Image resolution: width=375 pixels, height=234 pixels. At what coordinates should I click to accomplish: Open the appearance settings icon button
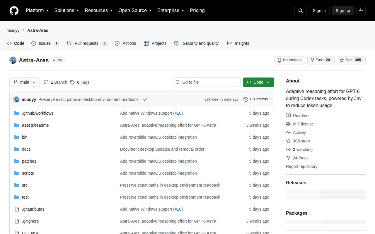pos(361,11)
